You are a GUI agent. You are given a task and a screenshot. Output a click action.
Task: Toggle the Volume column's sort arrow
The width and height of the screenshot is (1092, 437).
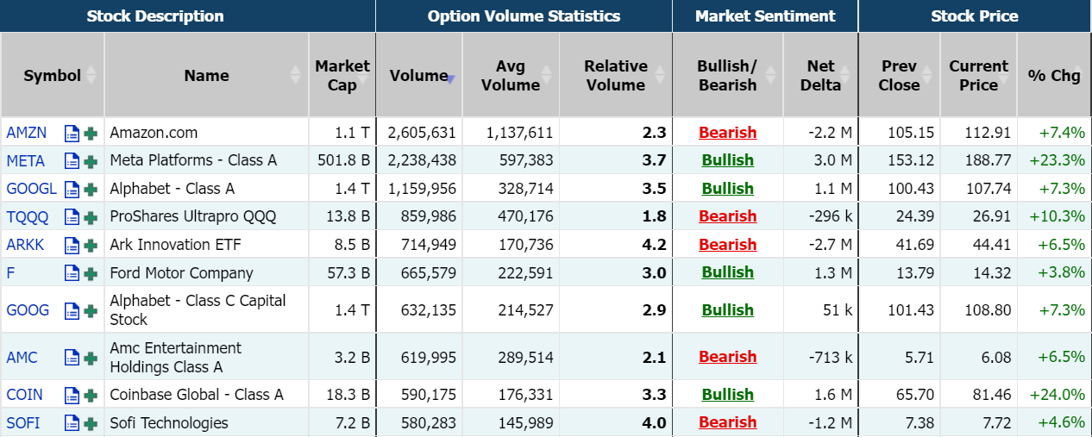[450, 78]
